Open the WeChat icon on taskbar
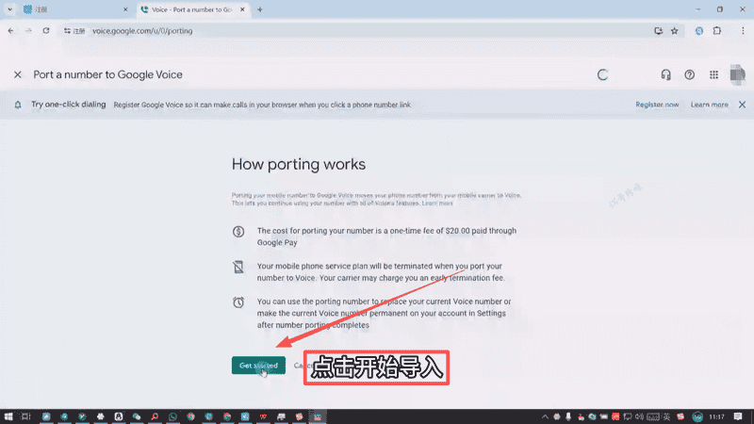The height and width of the screenshot is (424, 754). (137, 416)
